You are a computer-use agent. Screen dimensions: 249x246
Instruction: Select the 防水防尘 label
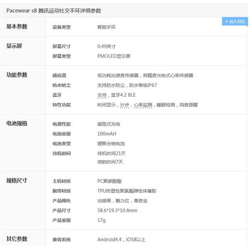tap(61, 85)
